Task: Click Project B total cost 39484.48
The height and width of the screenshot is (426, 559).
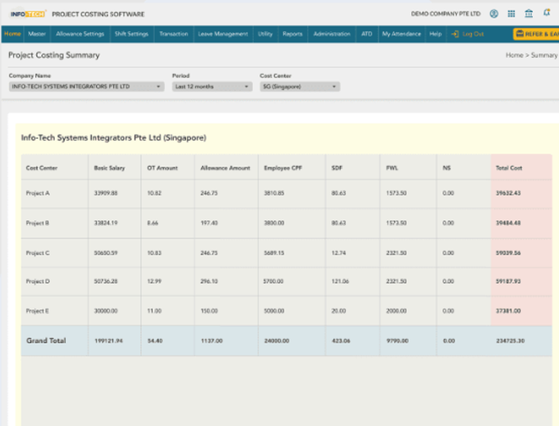Action: [x=508, y=223]
